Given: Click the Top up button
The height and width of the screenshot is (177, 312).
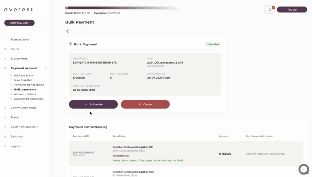Looking at the screenshot, I should coord(292,10).
